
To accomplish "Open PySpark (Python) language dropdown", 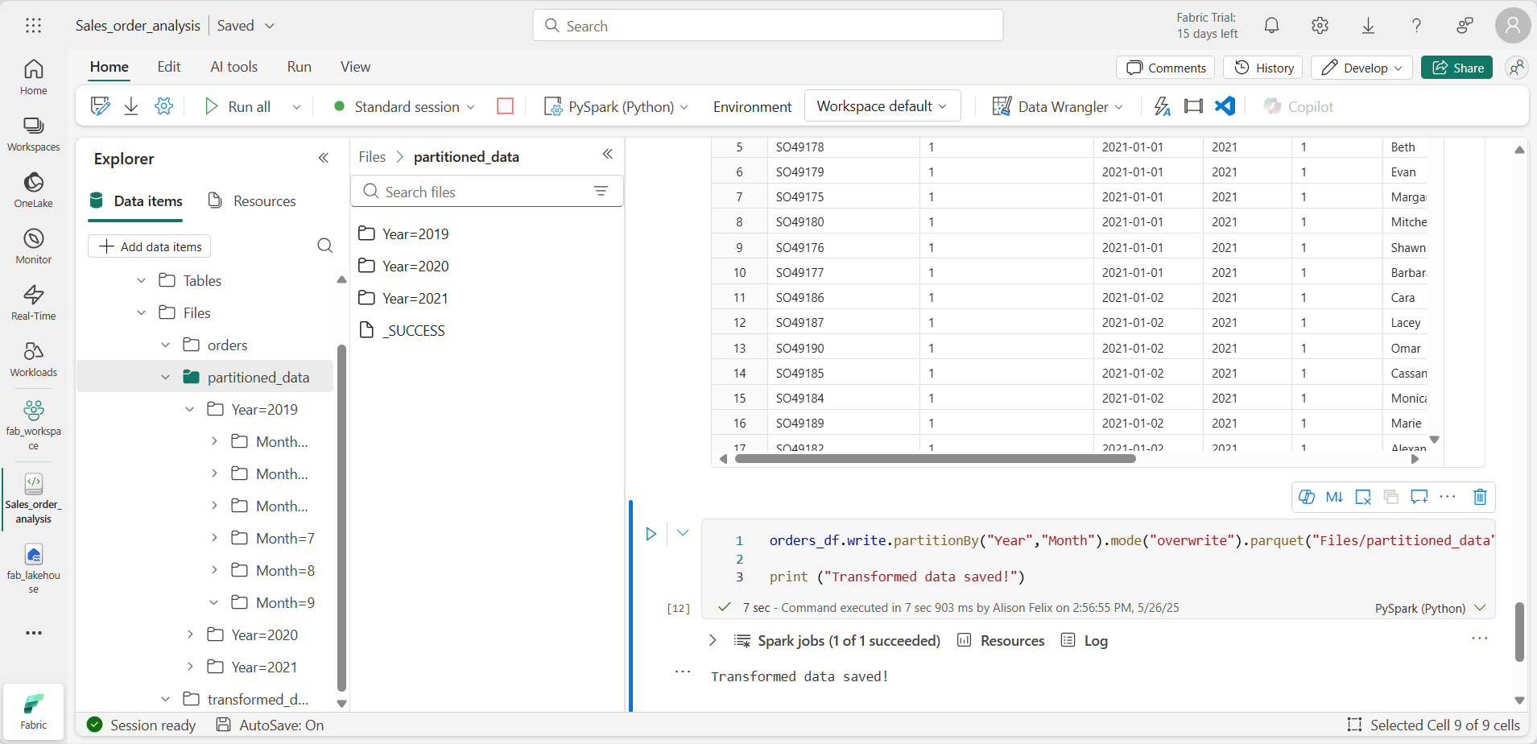I will click(x=617, y=106).
